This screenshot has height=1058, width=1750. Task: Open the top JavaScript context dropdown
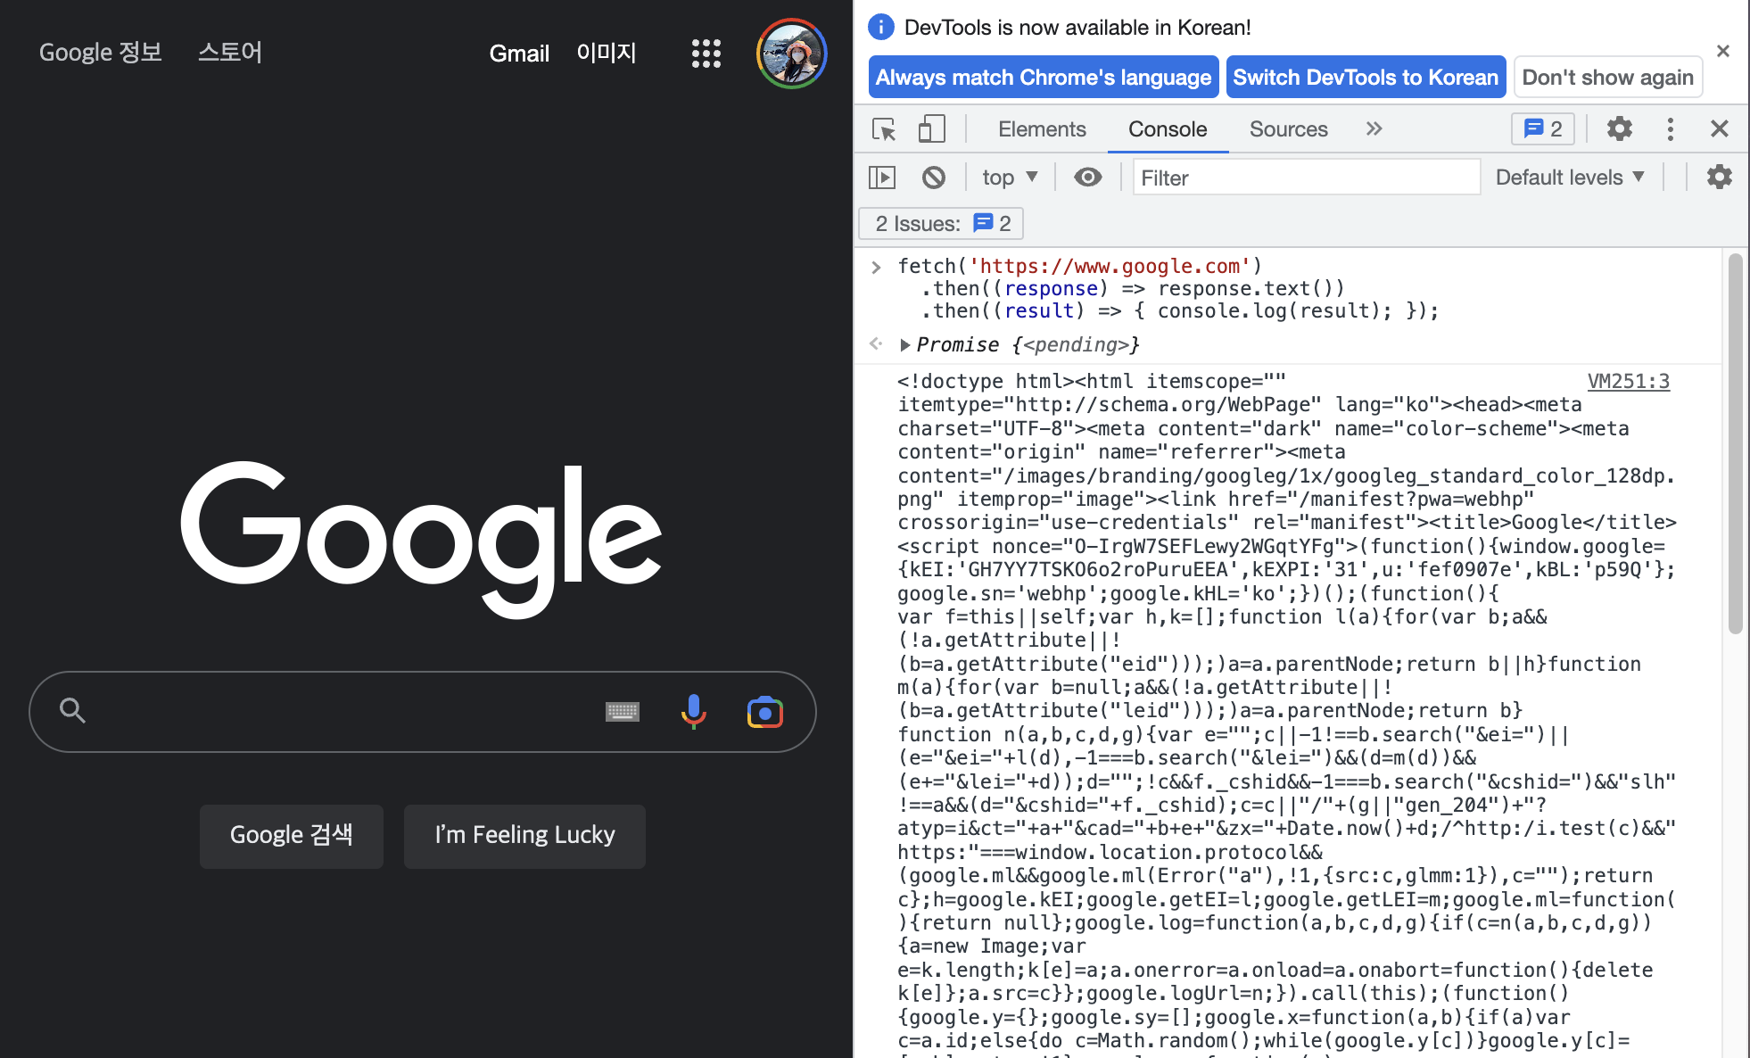pos(1010,178)
